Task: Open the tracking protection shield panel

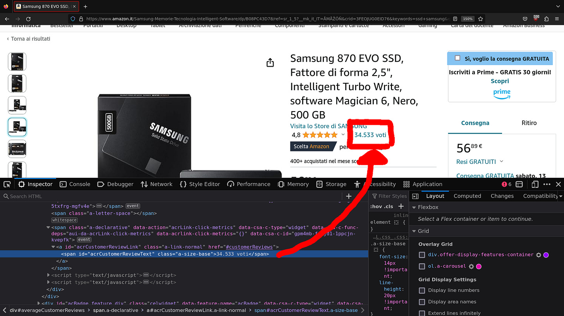Action: [73, 19]
